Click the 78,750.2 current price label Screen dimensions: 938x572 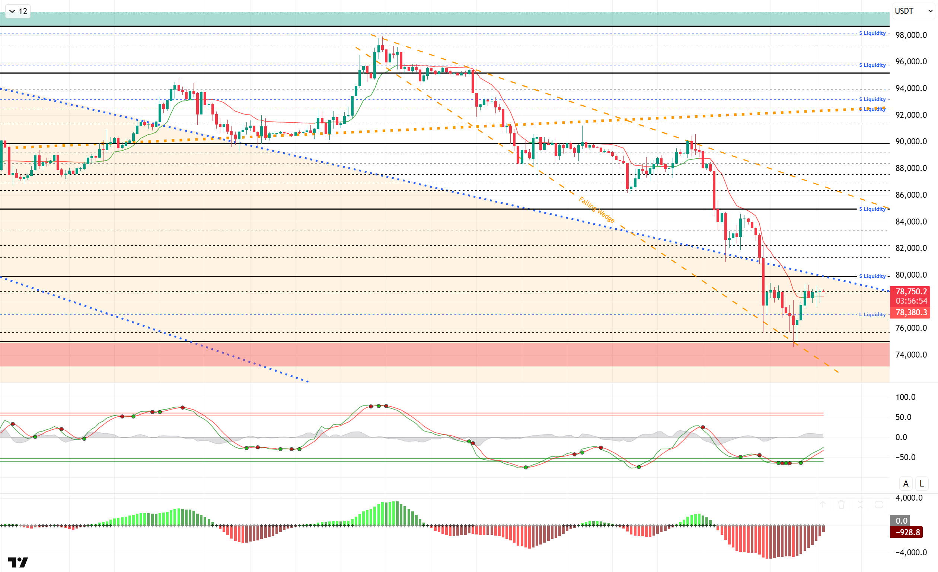pyautogui.click(x=911, y=291)
